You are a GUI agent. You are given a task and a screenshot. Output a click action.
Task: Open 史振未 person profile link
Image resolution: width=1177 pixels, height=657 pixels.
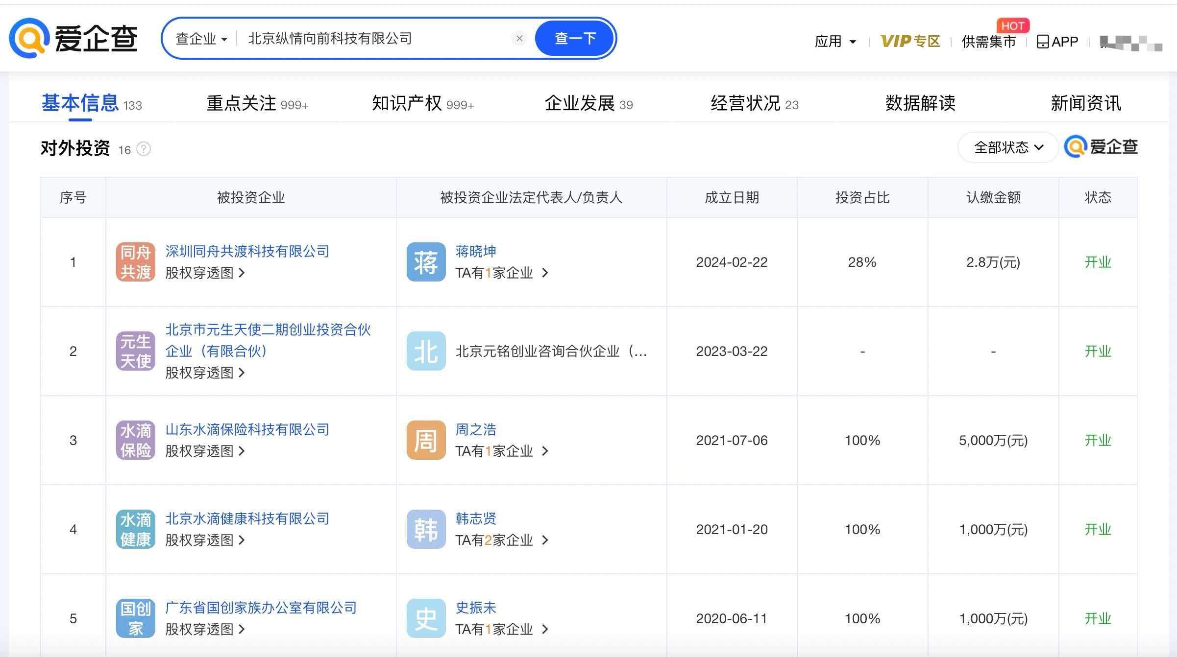[476, 608]
